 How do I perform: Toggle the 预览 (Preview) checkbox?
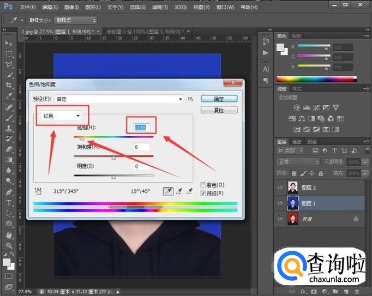pyautogui.click(x=203, y=193)
